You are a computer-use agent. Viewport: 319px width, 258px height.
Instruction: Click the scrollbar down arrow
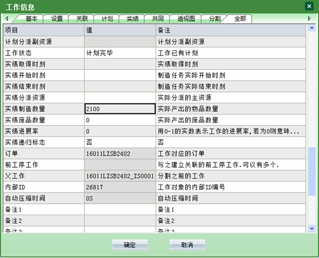point(311,228)
